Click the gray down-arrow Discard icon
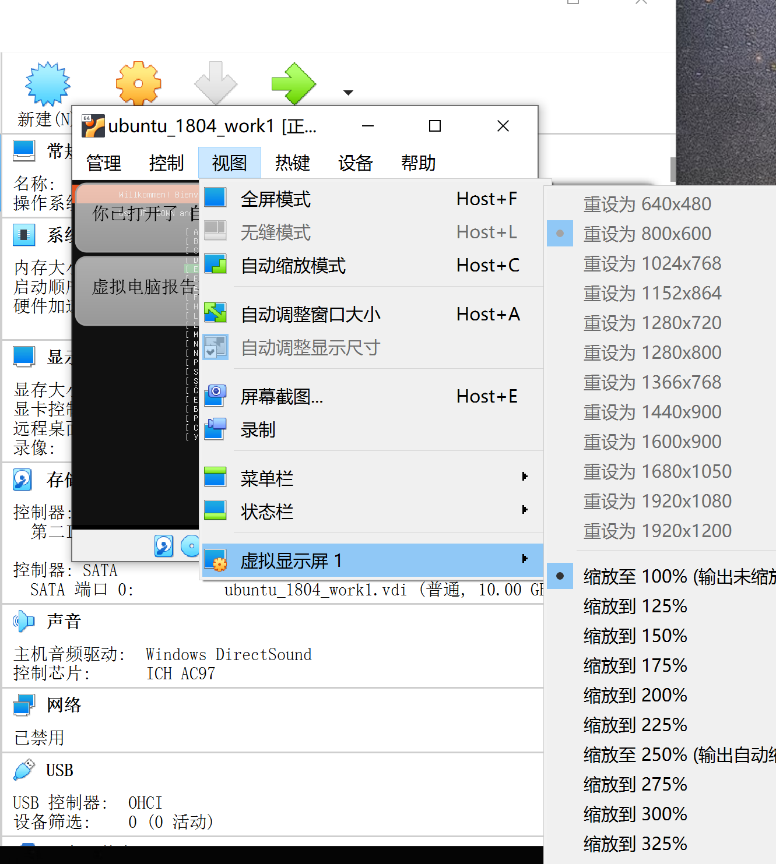This screenshot has width=776, height=864. (x=216, y=83)
